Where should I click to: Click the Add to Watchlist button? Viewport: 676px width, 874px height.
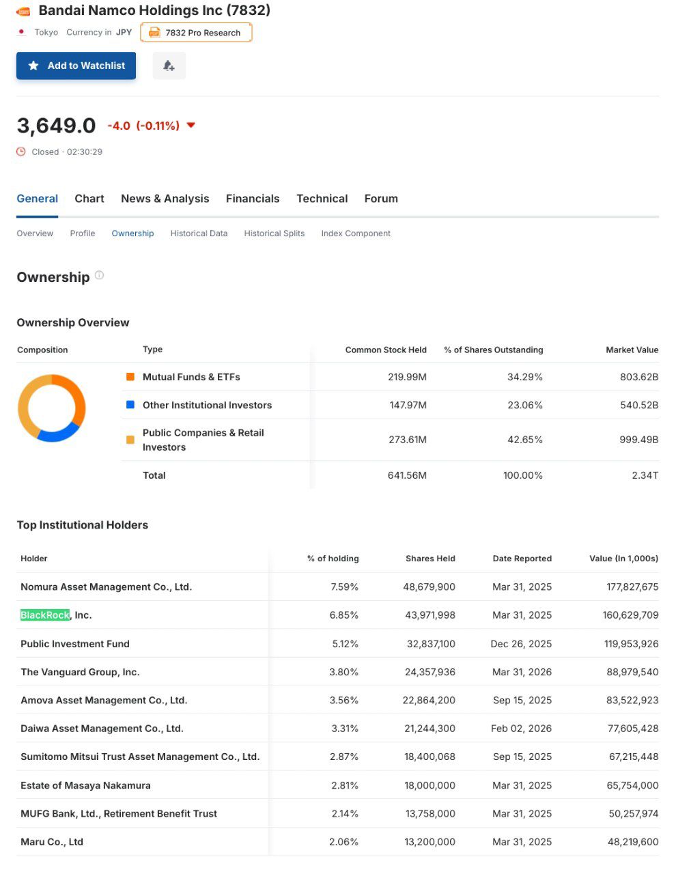coord(76,66)
